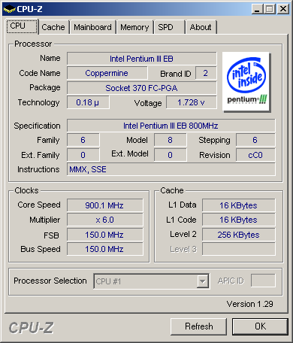Click the Stepping value field
Image resolution: width=293 pixels, height=343 pixels.
255,140
